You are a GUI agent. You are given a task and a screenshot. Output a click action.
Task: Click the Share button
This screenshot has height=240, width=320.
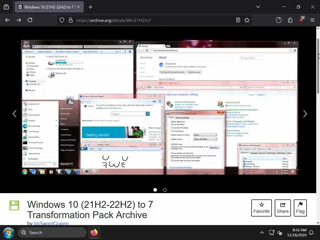click(282, 208)
